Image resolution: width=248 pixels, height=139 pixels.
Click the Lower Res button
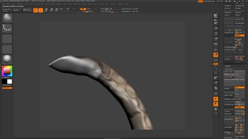[229, 72]
